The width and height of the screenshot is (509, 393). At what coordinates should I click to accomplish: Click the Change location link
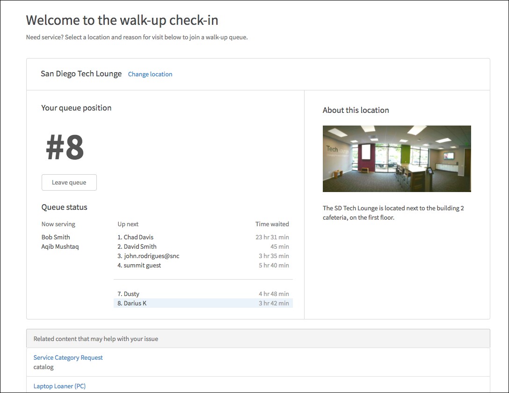point(150,74)
